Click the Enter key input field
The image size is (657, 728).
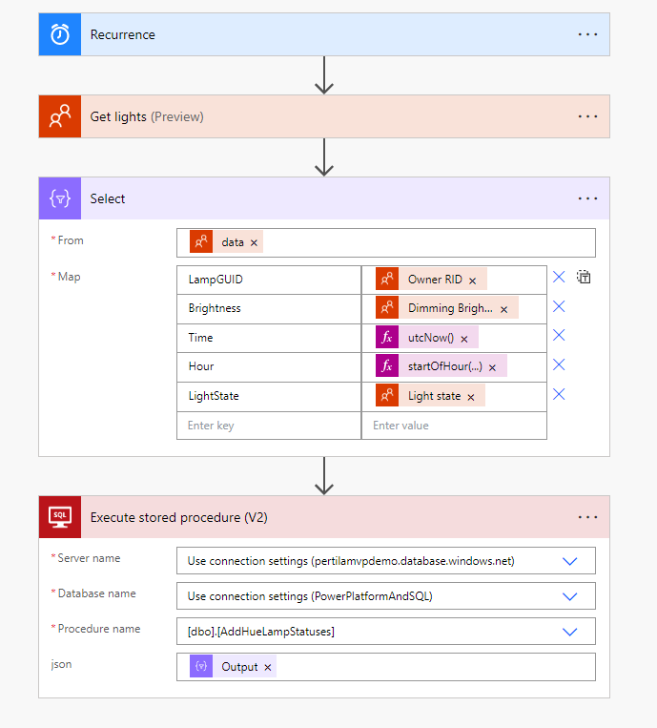click(x=268, y=426)
